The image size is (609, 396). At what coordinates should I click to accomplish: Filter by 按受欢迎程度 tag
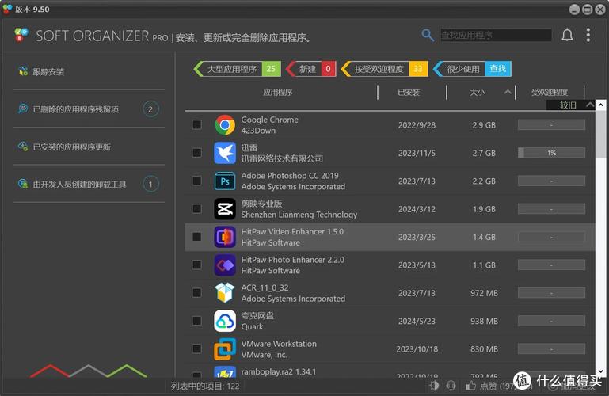[384, 69]
